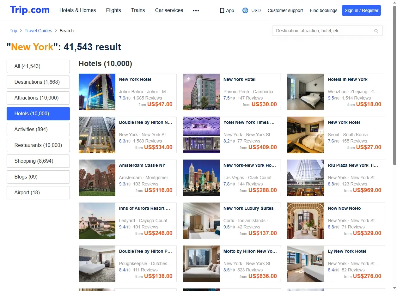This screenshot has height=291, width=397.
Task: Open Now Now NoHo thumbnail
Action: [306, 221]
